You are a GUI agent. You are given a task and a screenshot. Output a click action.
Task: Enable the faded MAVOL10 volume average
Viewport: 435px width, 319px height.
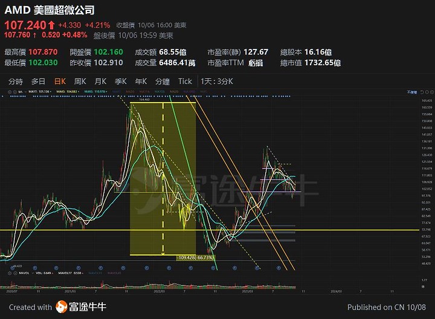[95, 273]
